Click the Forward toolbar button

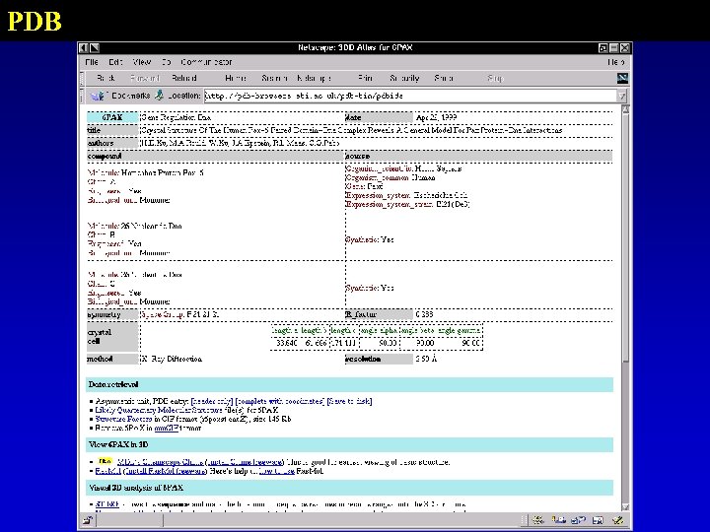tap(144, 78)
